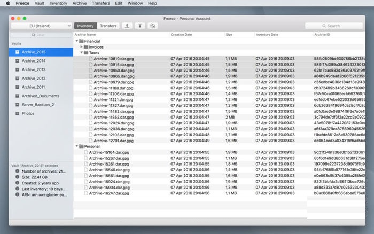Collapse the Taxes folder disclosure triangle
The width and height of the screenshot is (374, 234).
82,53
